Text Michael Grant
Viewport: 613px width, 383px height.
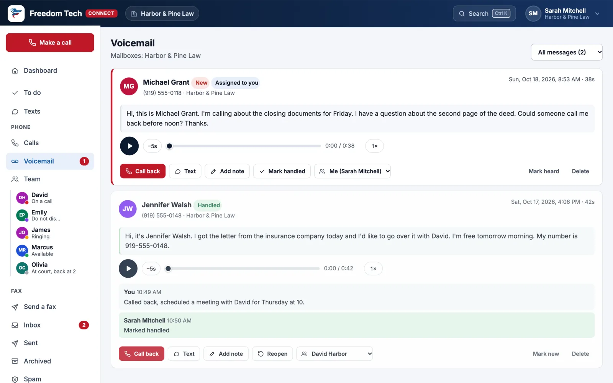tap(185, 171)
